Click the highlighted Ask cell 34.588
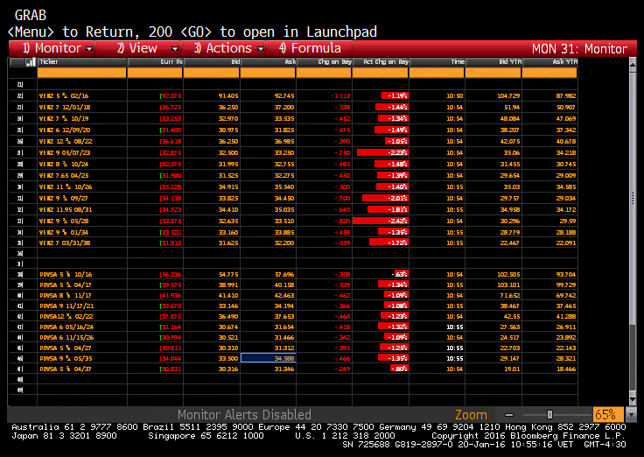Viewport: 644px width, 457px height. (269, 358)
